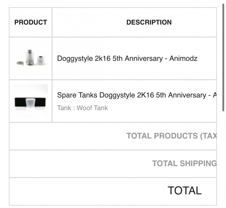Click the 'Tank : Woof Tank' option text
The image size is (226, 208).
pyautogui.click(x=82, y=108)
